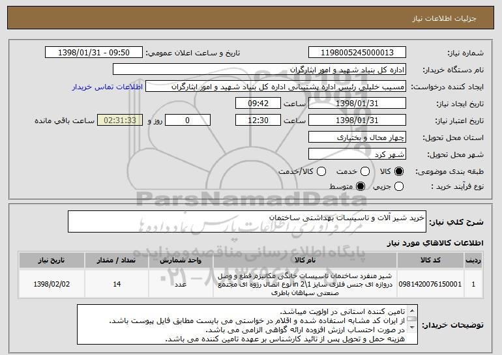Click the تعداد / مقدار column header
The width and height of the screenshot is (502, 355).
117,261
